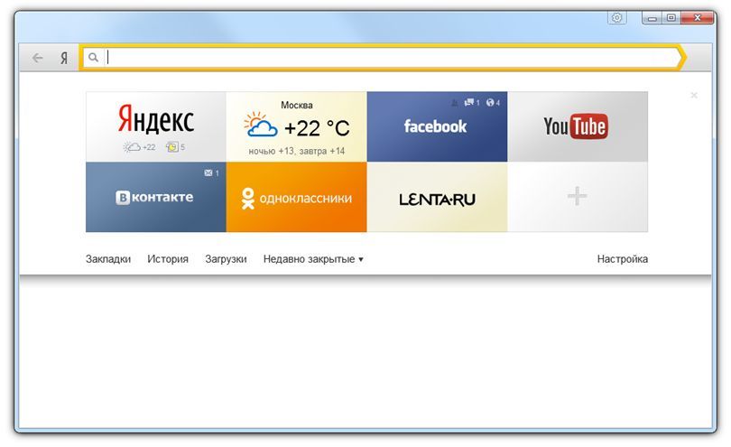Viewport: 731px width, 447px height.
Task: Add a new site with the plus tile
Action: (x=578, y=197)
